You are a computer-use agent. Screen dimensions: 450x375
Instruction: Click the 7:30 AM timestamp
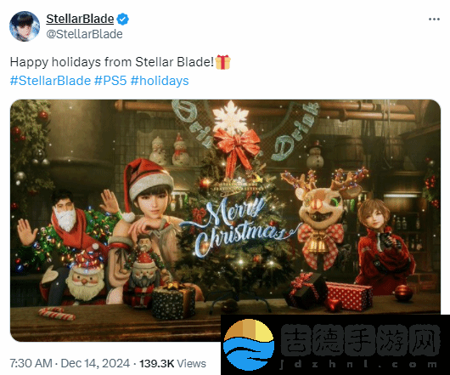(x=31, y=363)
